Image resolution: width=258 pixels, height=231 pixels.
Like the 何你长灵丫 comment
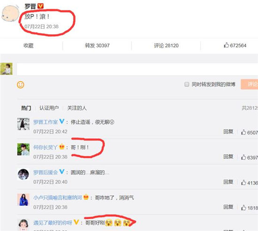click(243, 157)
